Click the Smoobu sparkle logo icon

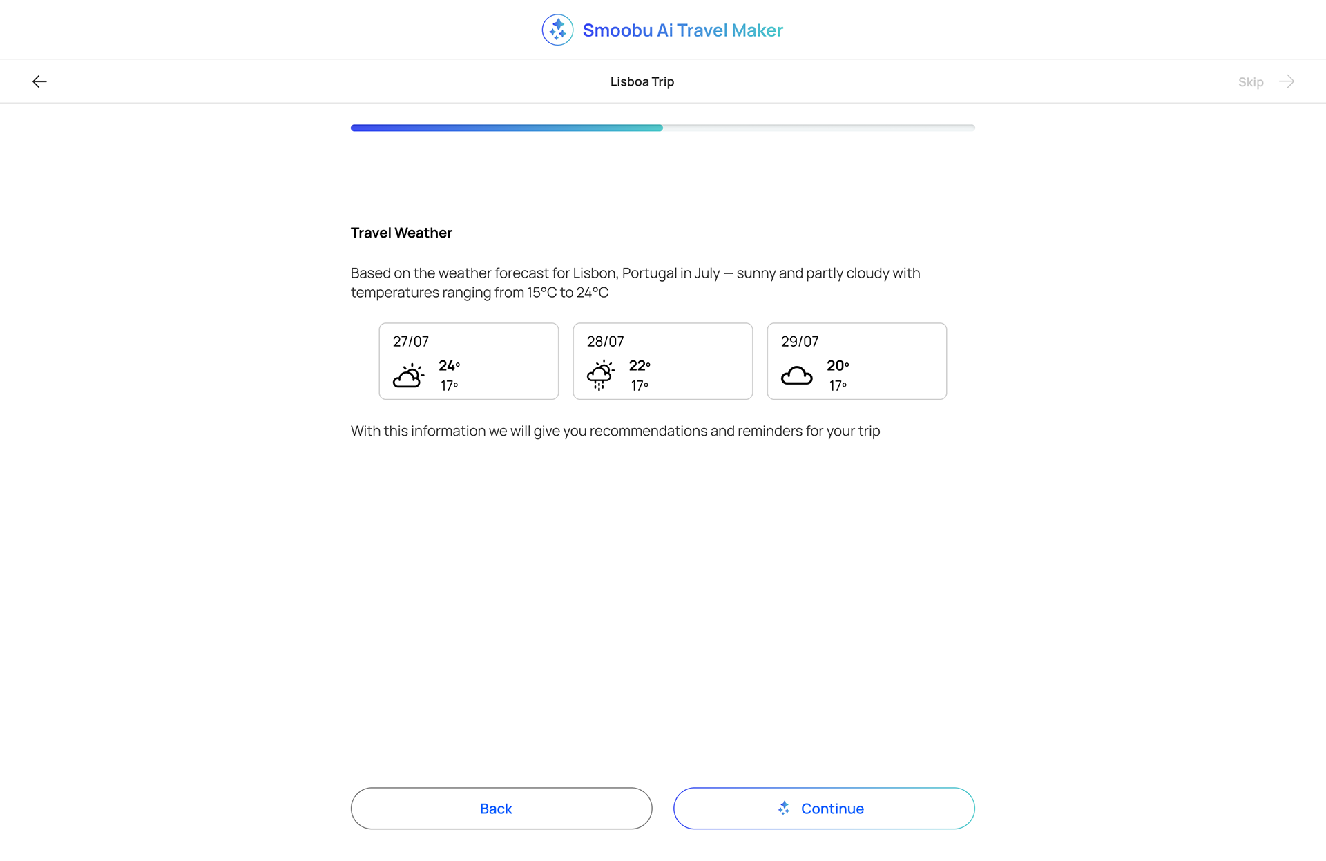pyautogui.click(x=557, y=30)
